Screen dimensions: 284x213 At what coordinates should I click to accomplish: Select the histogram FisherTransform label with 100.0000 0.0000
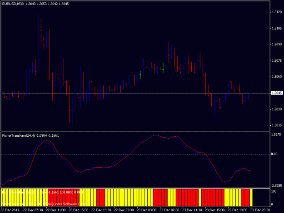point(43,192)
